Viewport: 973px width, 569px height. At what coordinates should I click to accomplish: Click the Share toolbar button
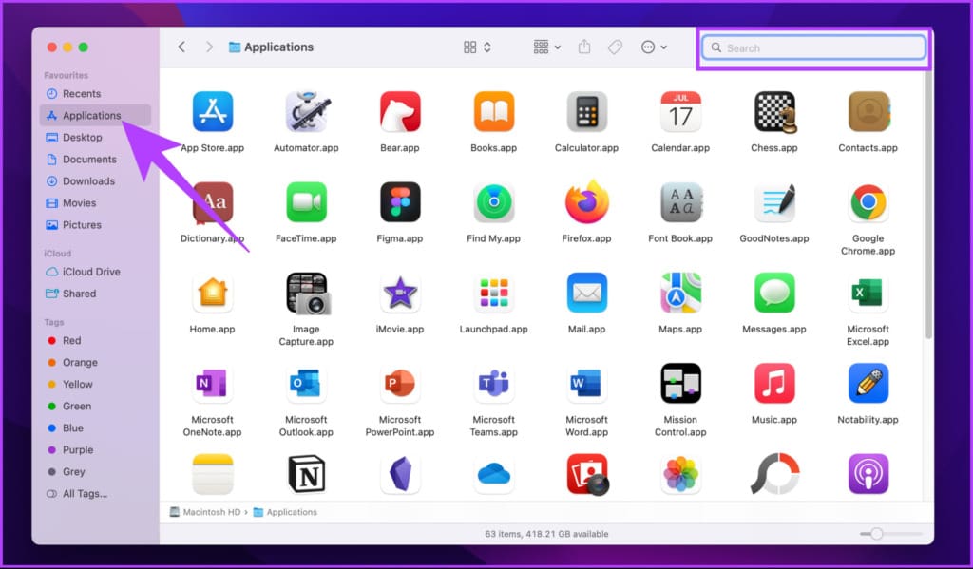click(584, 47)
